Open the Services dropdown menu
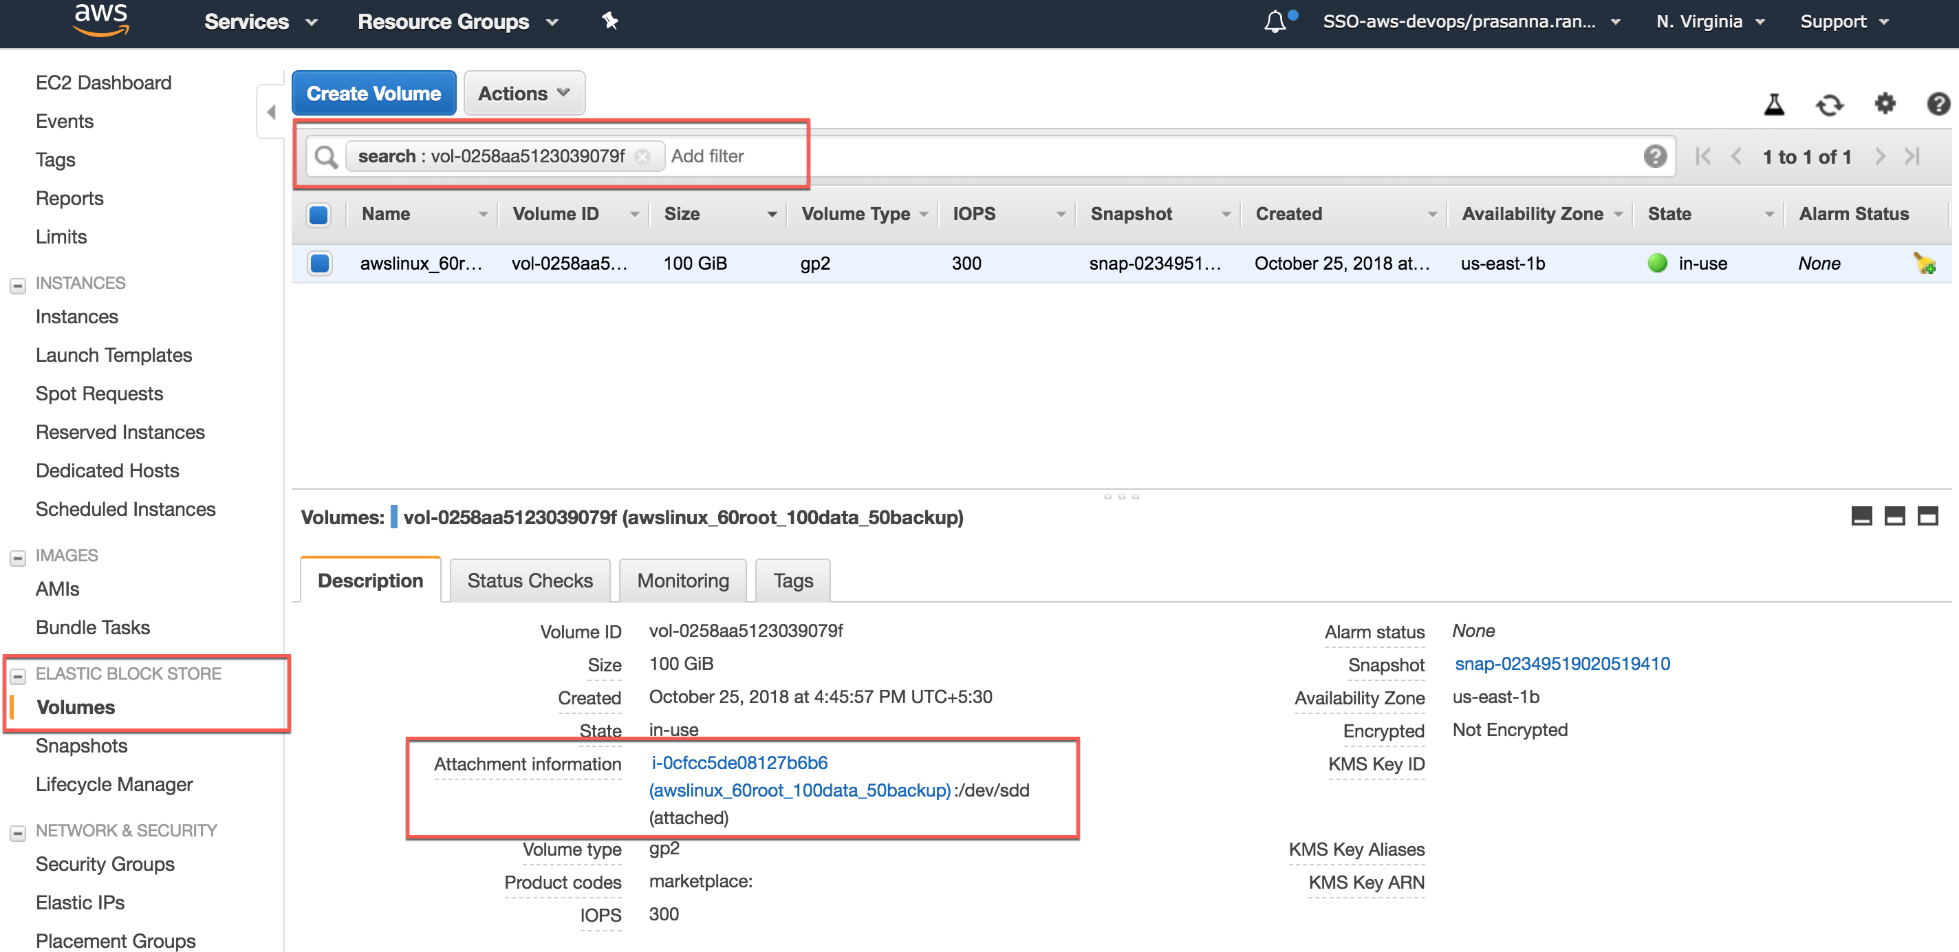Viewport: 1959px width, 952px height. pyautogui.click(x=260, y=21)
